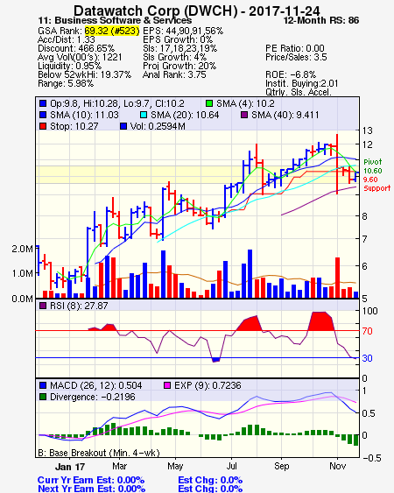
Task: Click the Sls Growth: 4% text
Action: [x=175, y=57]
